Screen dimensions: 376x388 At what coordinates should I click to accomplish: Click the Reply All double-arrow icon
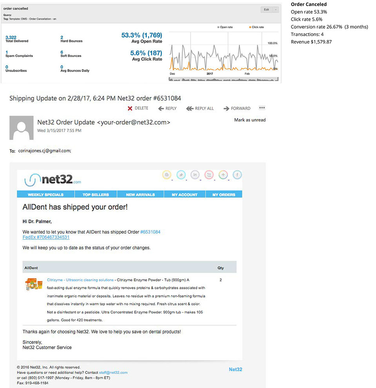pyautogui.click(x=190, y=109)
